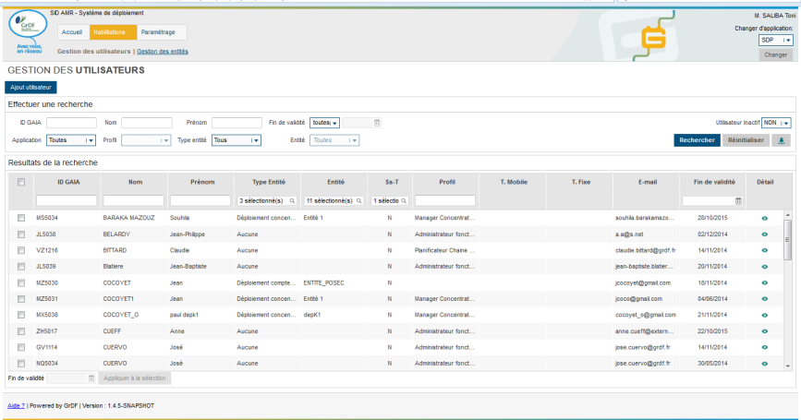Open the Application 'Toutes' dropdown

[71, 140]
